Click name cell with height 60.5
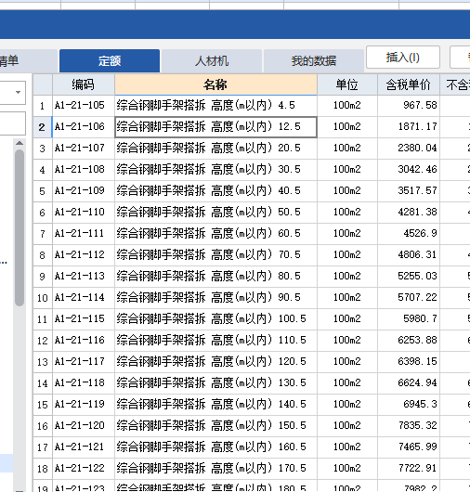Screen dimensions: 470x492 216,233
